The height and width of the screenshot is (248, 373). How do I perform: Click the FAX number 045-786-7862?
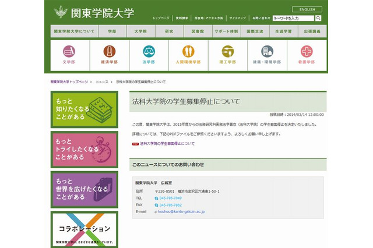coord(171,205)
